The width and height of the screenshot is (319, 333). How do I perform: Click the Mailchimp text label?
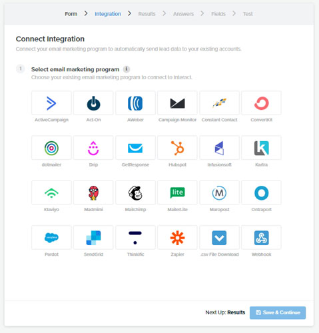[x=135, y=209]
